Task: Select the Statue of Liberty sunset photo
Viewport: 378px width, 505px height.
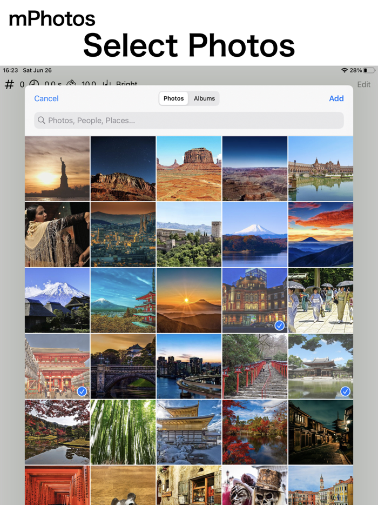Action: point(57,169)
